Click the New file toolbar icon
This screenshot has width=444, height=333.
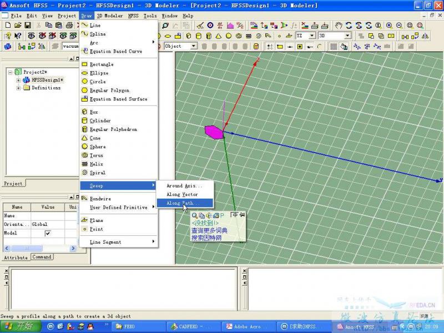[8, 25]
